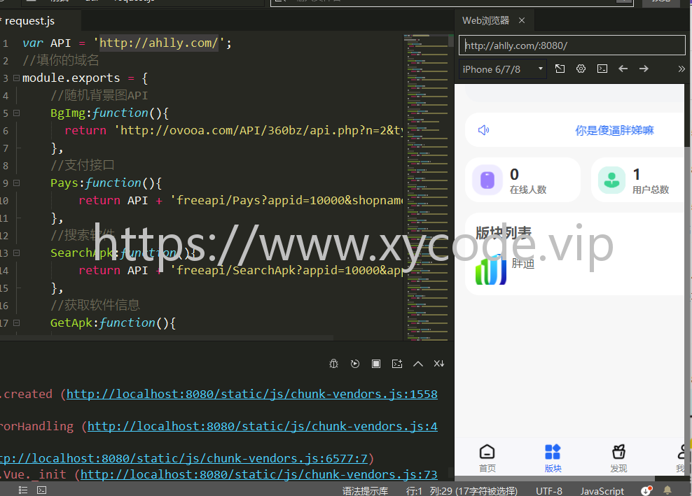Click the 用户总数 label in preview
The height and width of the screenshot is (496, 692).
[x=651, y=190]
